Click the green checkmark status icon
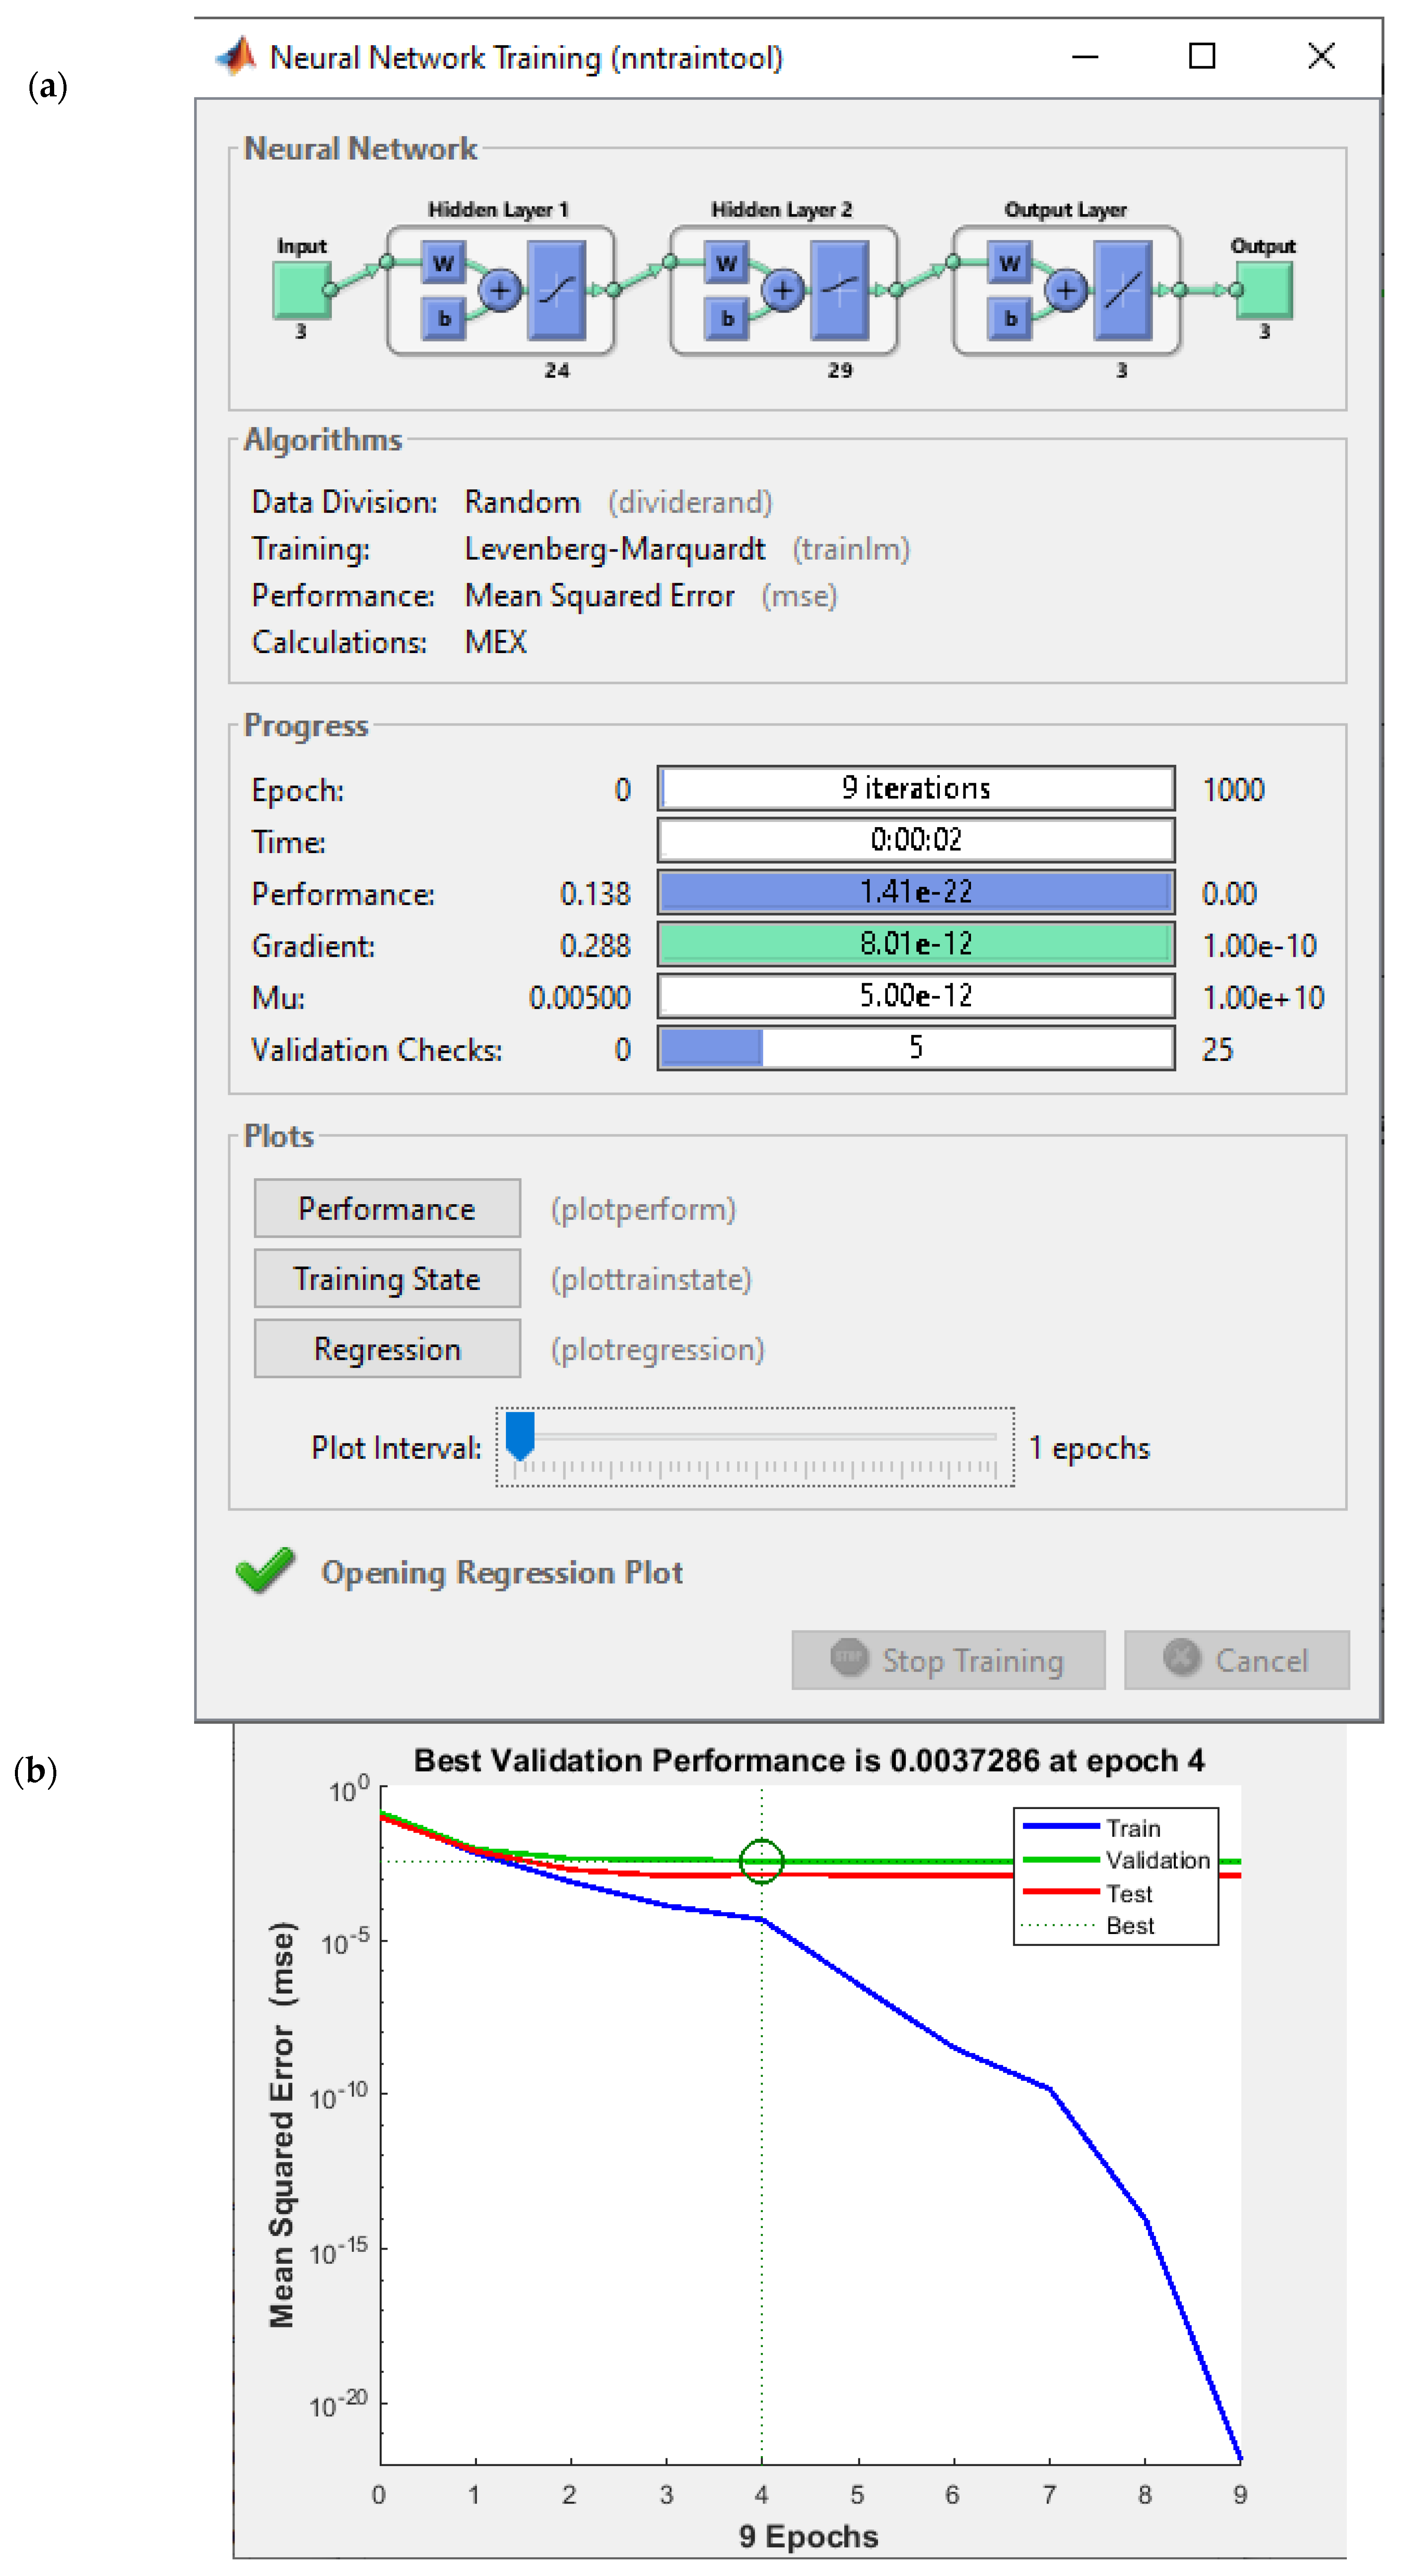 pyautogui.click(x=265, y=1570)
